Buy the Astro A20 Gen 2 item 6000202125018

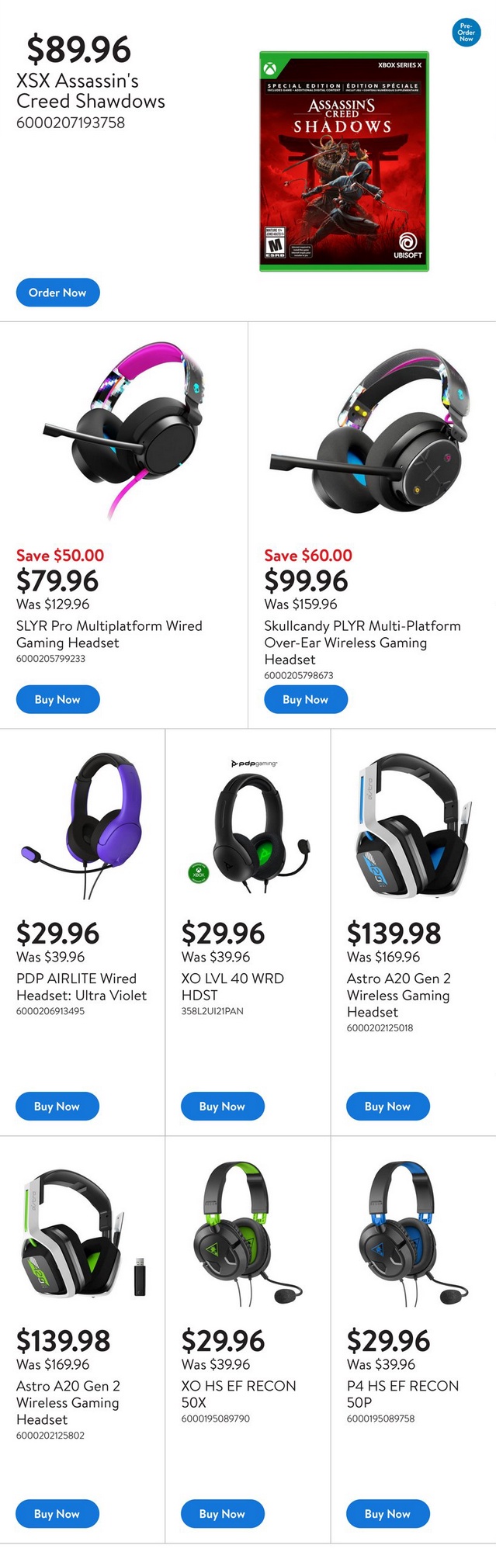tap(387, 1106)
